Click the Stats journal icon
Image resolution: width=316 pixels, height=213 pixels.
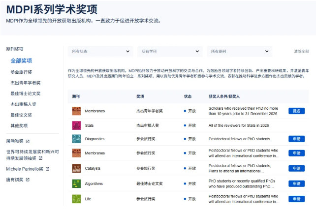coord(76,125)
